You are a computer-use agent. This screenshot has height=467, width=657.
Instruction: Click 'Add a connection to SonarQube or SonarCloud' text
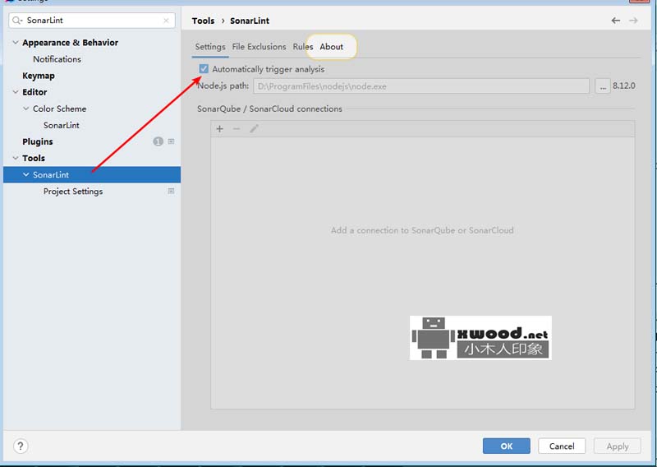422,230
